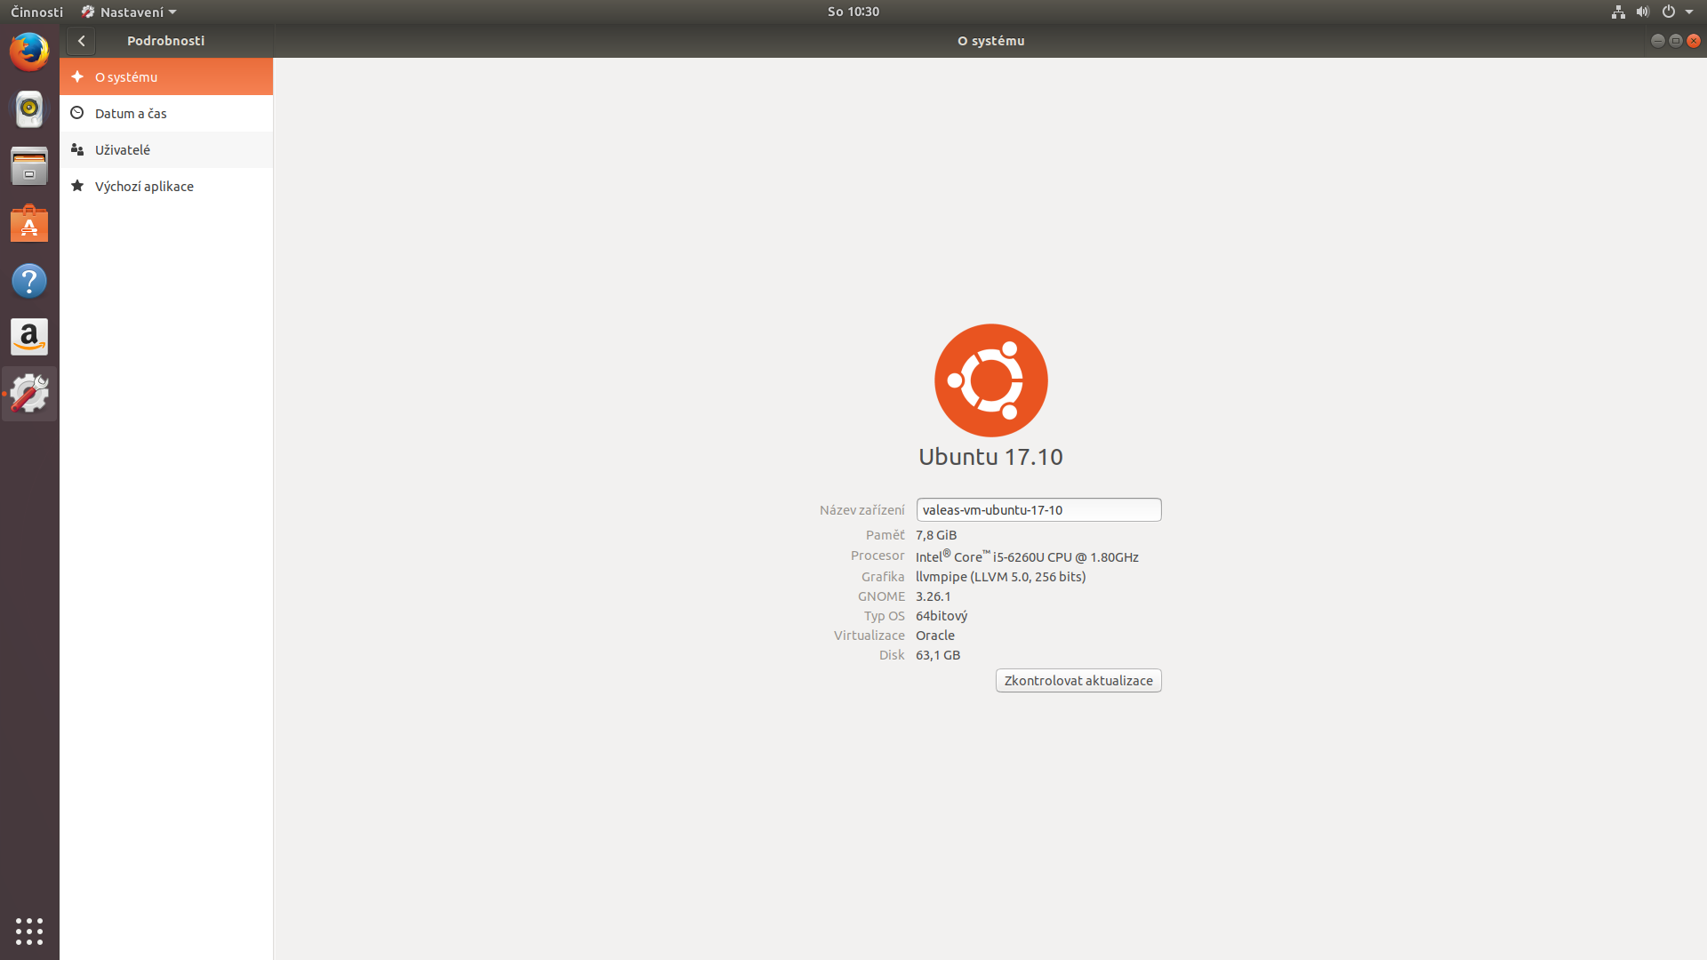This screenshot has height=960, width=1707.
Task: Launch Rhythmbox music player from dock
Action: (29, 108)
